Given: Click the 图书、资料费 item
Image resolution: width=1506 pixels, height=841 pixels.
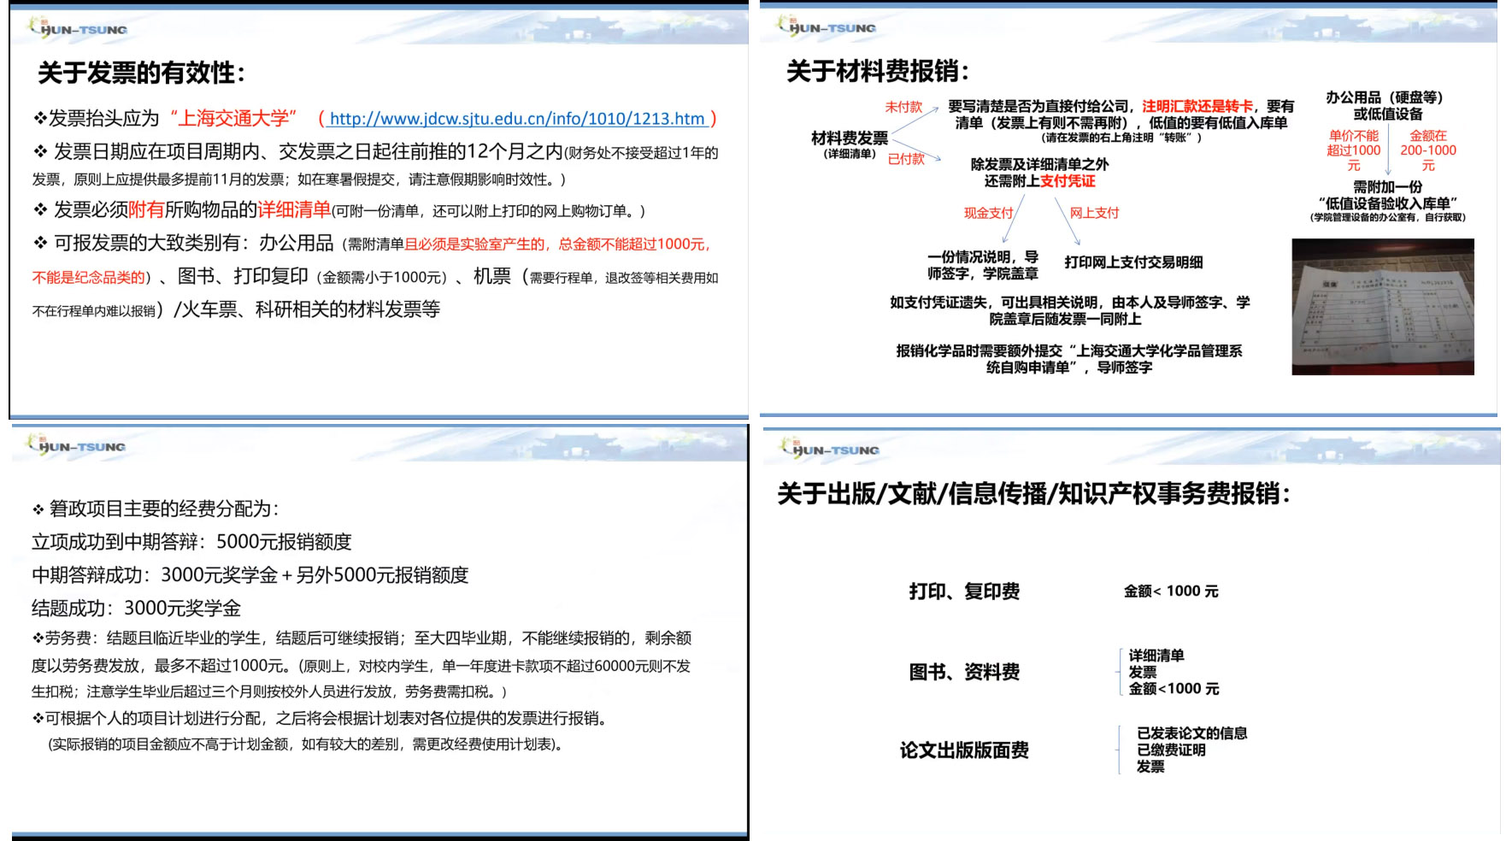Looking at the screenshot, I should [964, 673].
